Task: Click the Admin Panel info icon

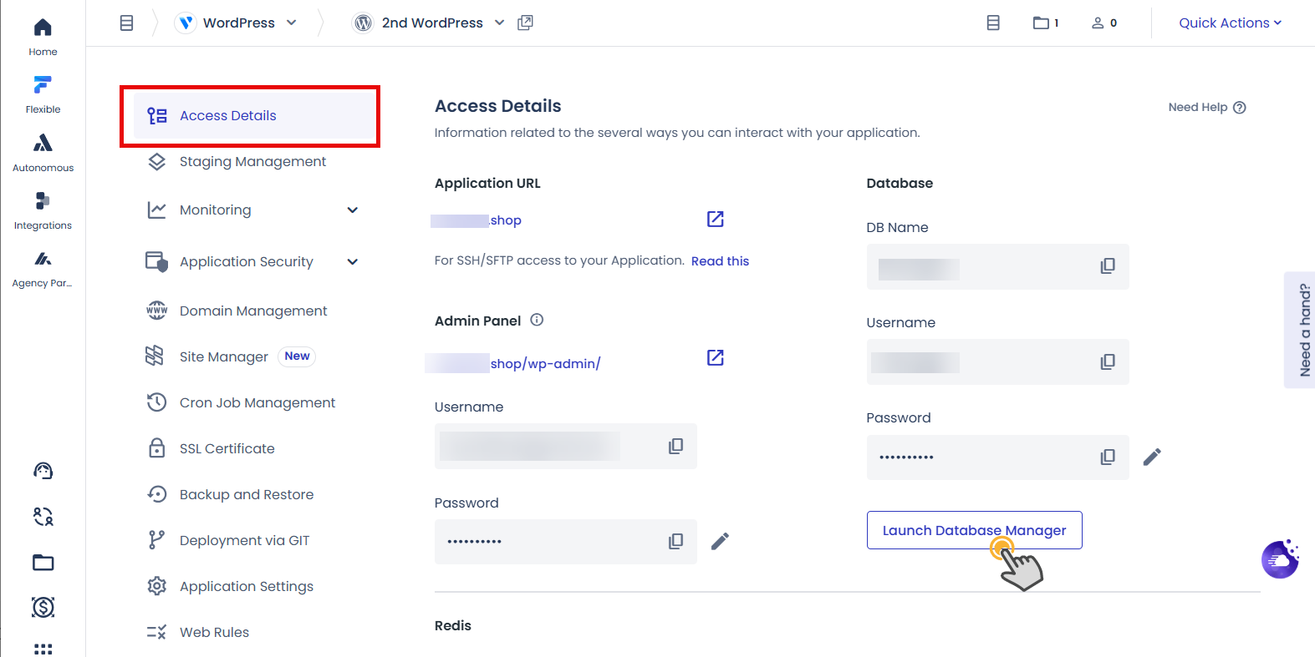Action: 537,320
